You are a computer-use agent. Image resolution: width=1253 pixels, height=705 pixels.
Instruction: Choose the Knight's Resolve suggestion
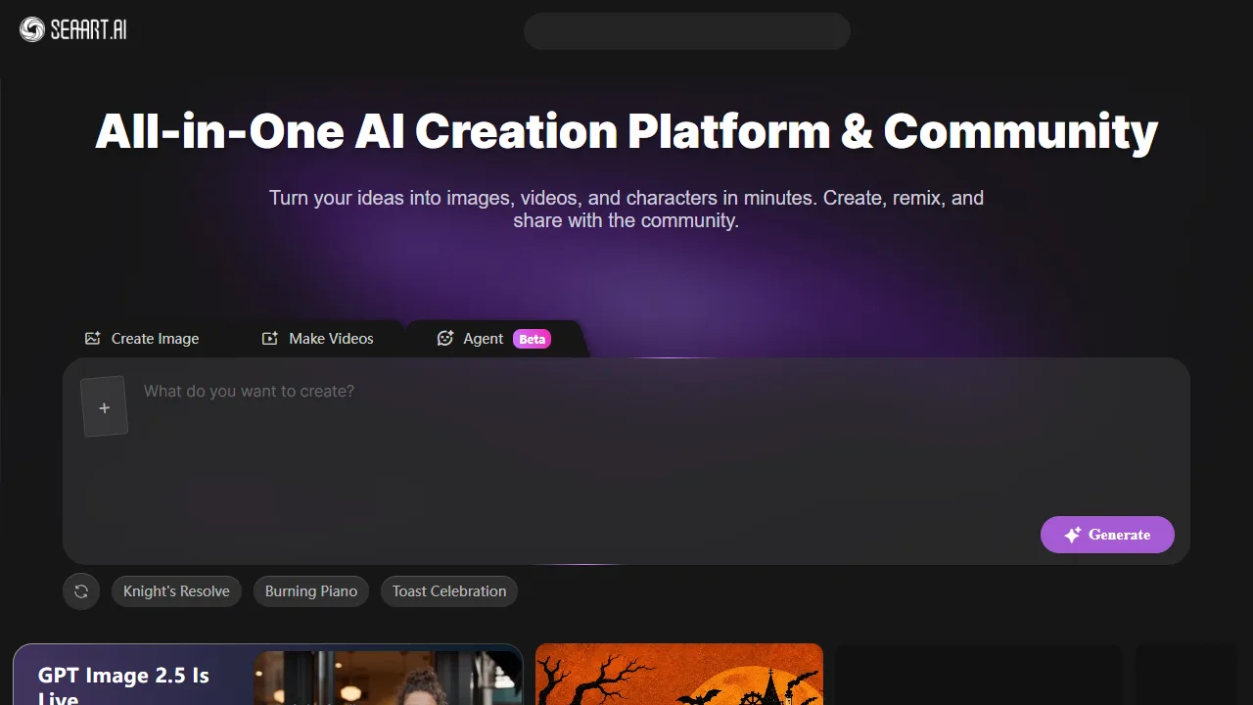click(x=176, y=591)
